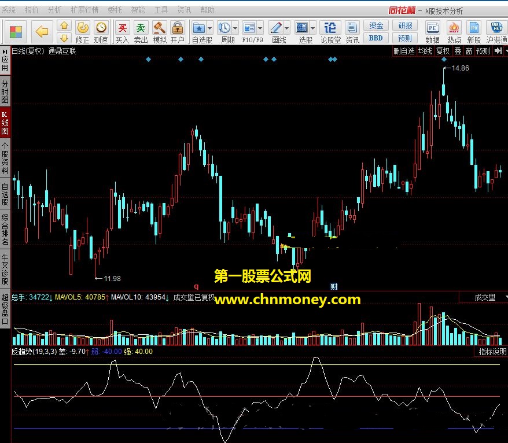
Task: Open the 自选股 star folder icon
Action: [x=199, y=28]
